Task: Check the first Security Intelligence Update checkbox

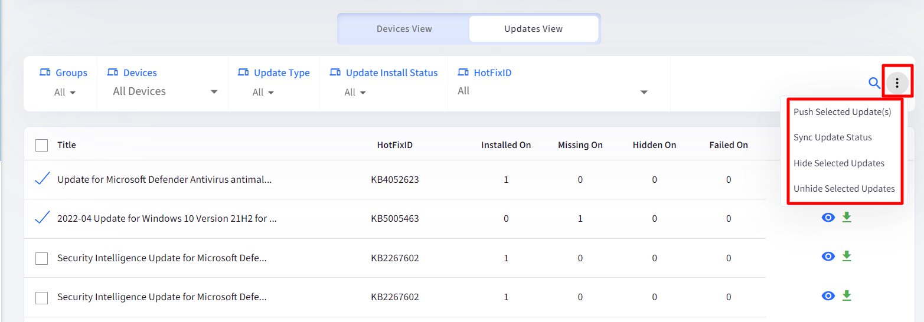Action: point(41,258)
